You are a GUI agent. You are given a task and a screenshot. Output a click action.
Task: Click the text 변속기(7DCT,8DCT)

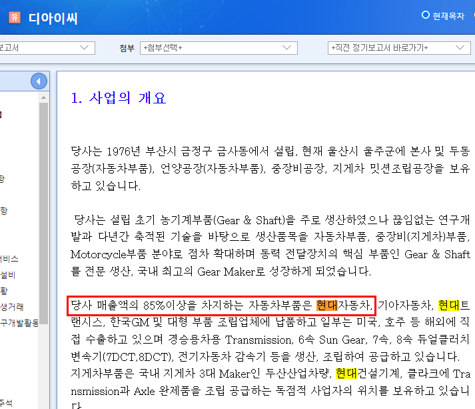122,357
